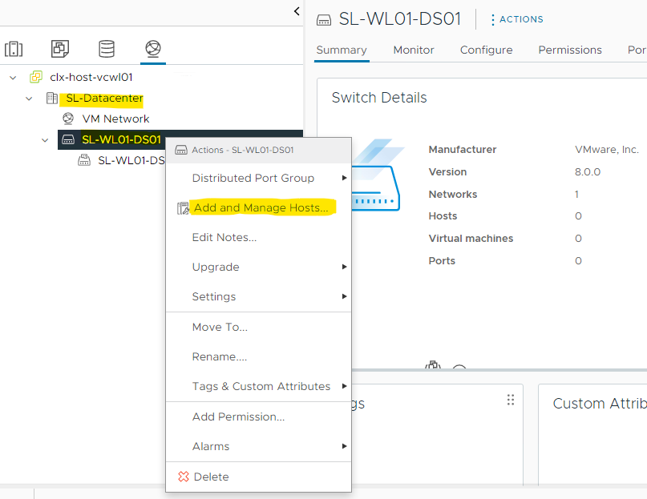
Task: Open Tags & Custom Attributes menu entry
Action: coord(259,386)
